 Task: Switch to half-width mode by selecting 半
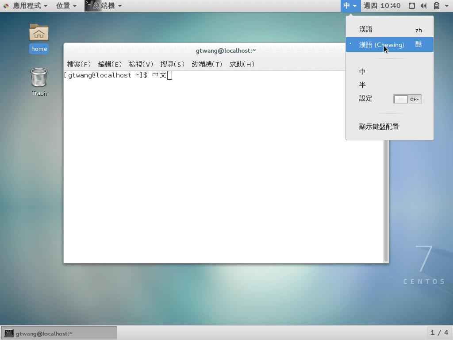pos(362,85)
